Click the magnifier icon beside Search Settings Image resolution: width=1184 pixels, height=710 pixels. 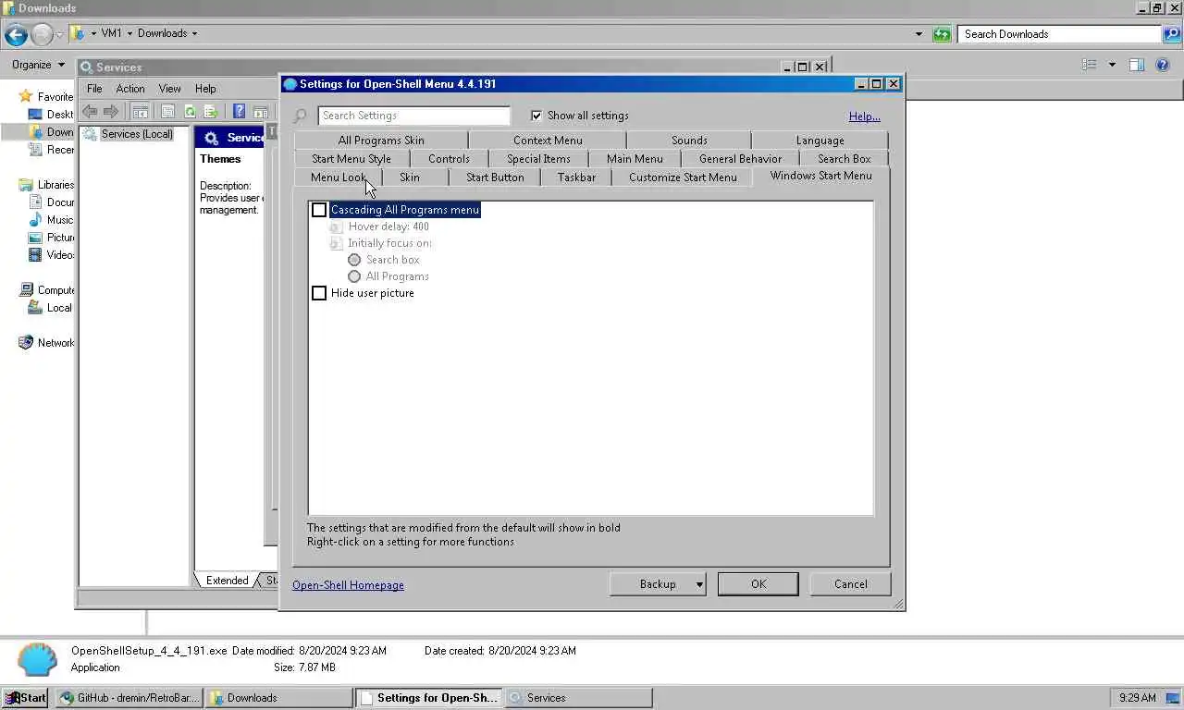coord(300,116)
